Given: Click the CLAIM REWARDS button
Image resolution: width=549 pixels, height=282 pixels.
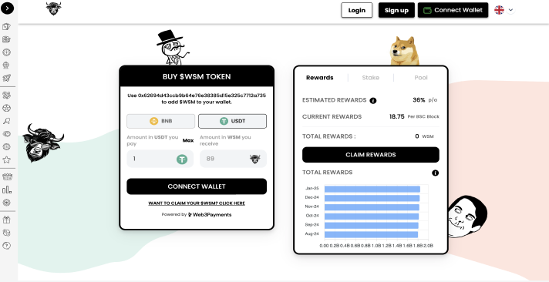Looking at the screenshot, I should [370, 155].
